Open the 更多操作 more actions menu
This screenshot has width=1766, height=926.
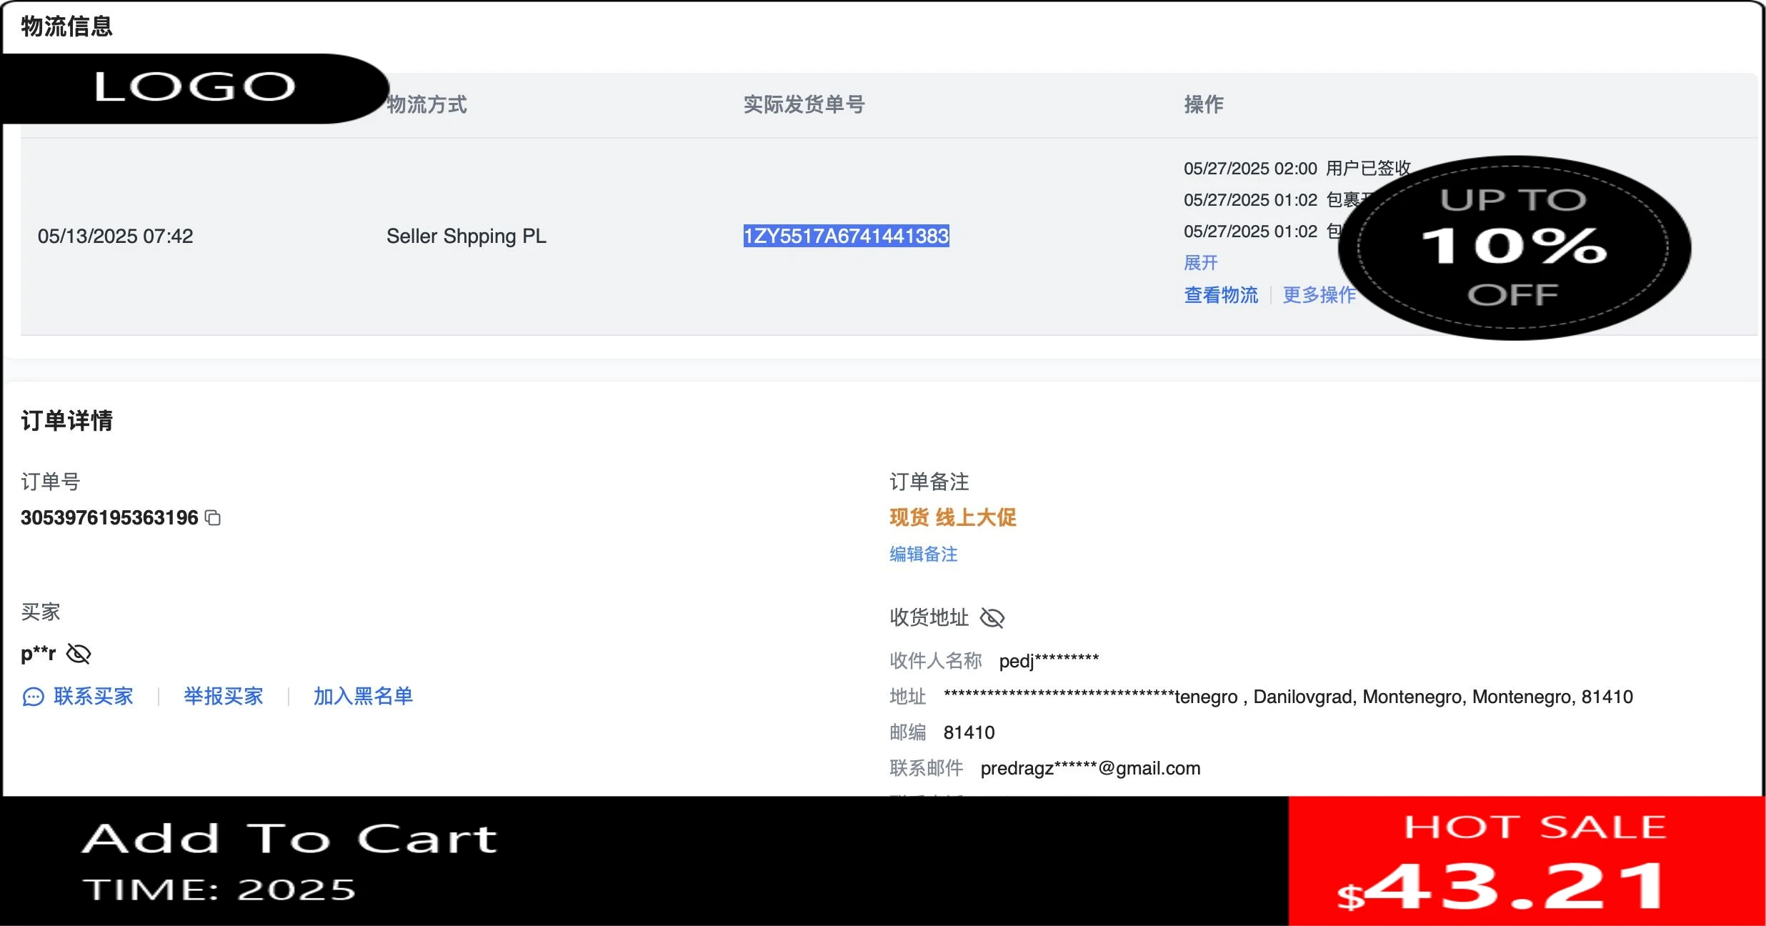(x=1318, y=295)
